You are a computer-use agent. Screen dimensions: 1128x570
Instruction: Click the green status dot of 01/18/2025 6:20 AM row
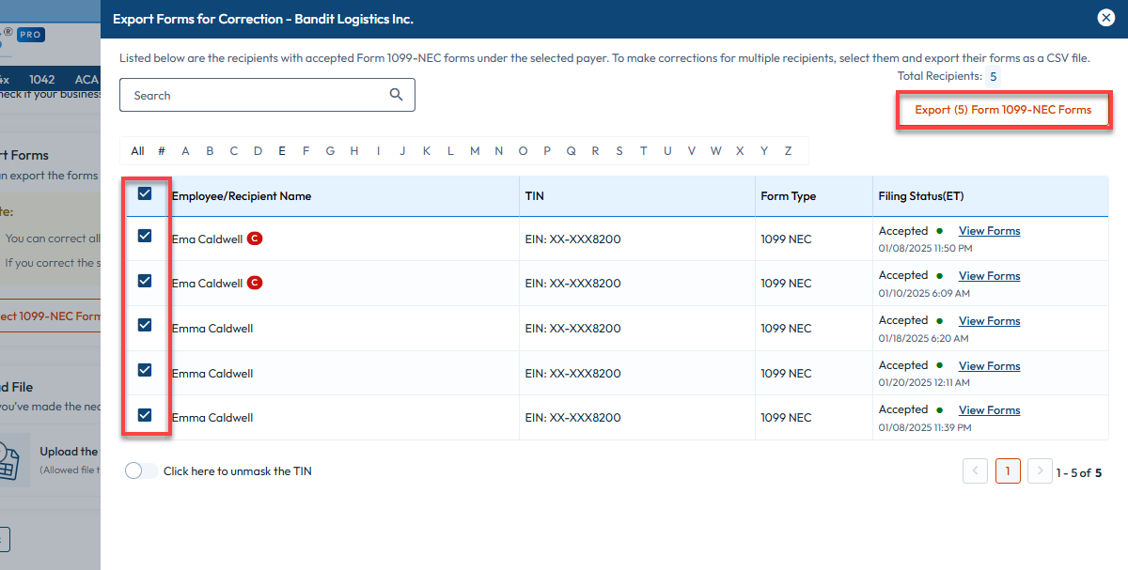click(x=939, y=321)
